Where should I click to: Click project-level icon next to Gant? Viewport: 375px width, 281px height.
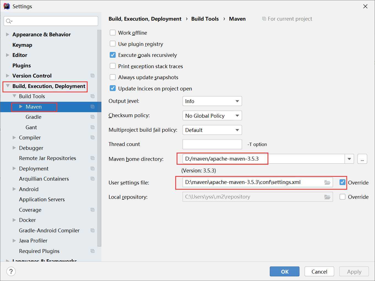(93, 127)
